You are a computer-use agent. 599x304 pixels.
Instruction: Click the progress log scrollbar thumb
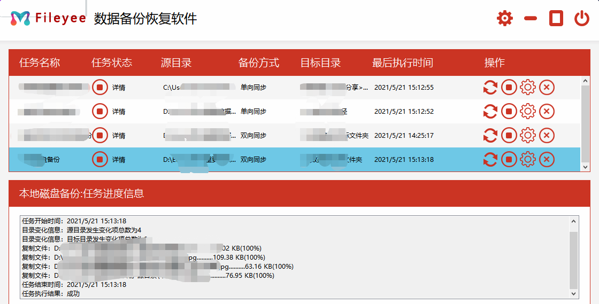point(574,259)
